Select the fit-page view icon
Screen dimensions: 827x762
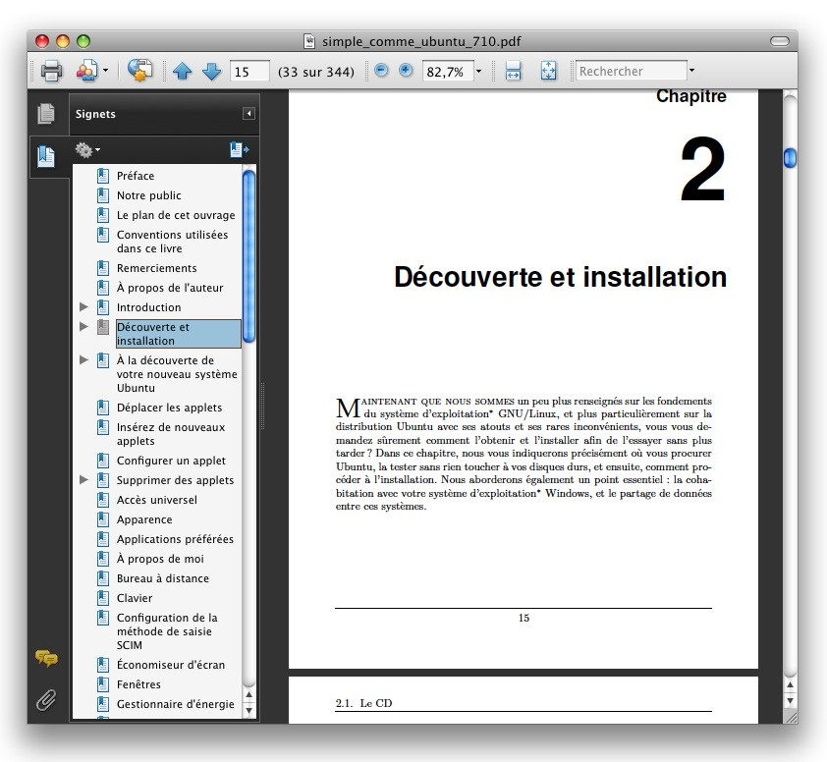coord(547,71)
